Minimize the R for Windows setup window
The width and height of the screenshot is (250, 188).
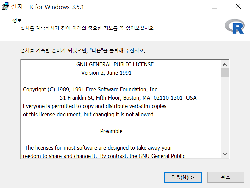point(191,6)
